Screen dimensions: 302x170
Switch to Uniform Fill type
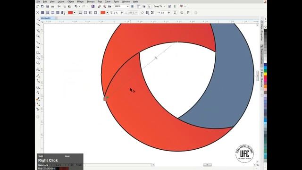pos(42,13)
